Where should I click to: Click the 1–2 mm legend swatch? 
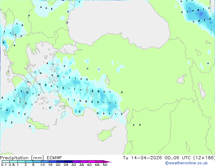21,162
